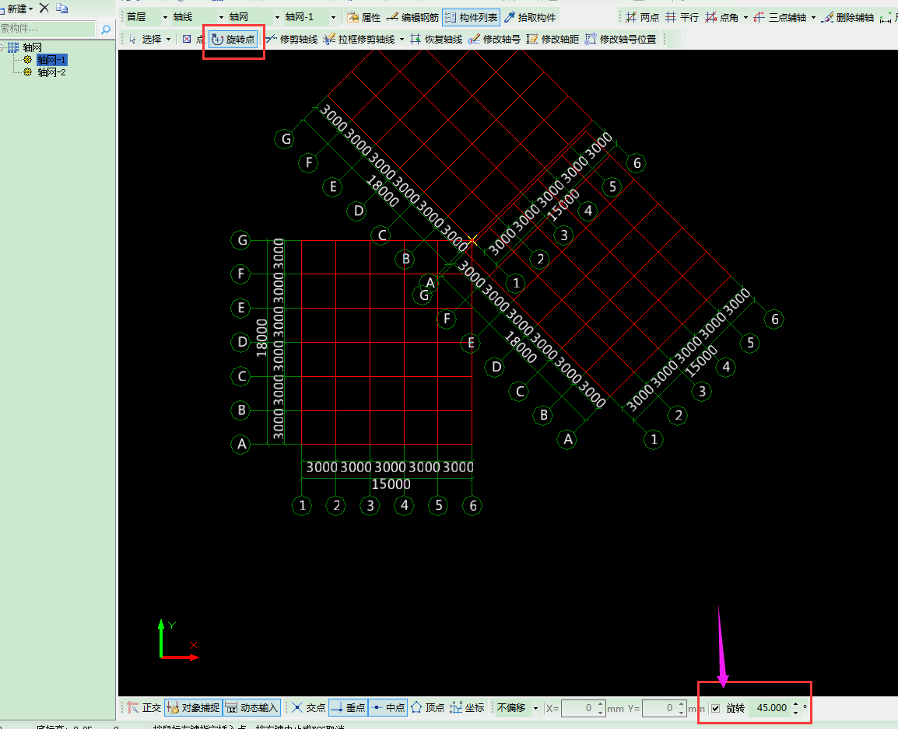This screenshot has height=729, width=898.
Task: Activate the 拾取构件 pick component tool
Action: coord(530,17)
